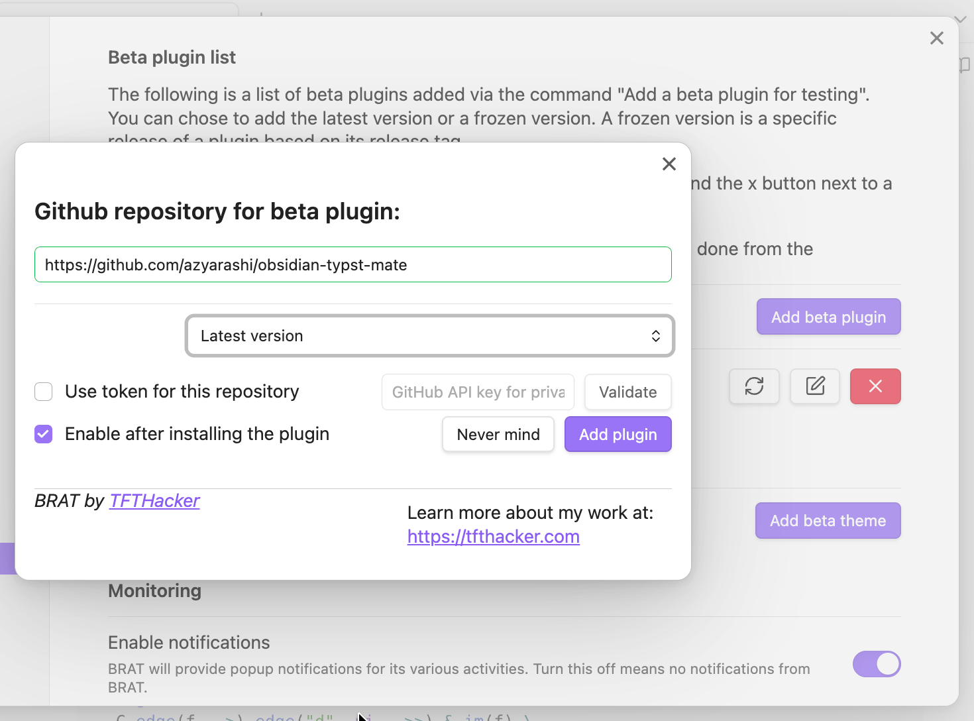Refresh updates for the beta plugin

754,386
